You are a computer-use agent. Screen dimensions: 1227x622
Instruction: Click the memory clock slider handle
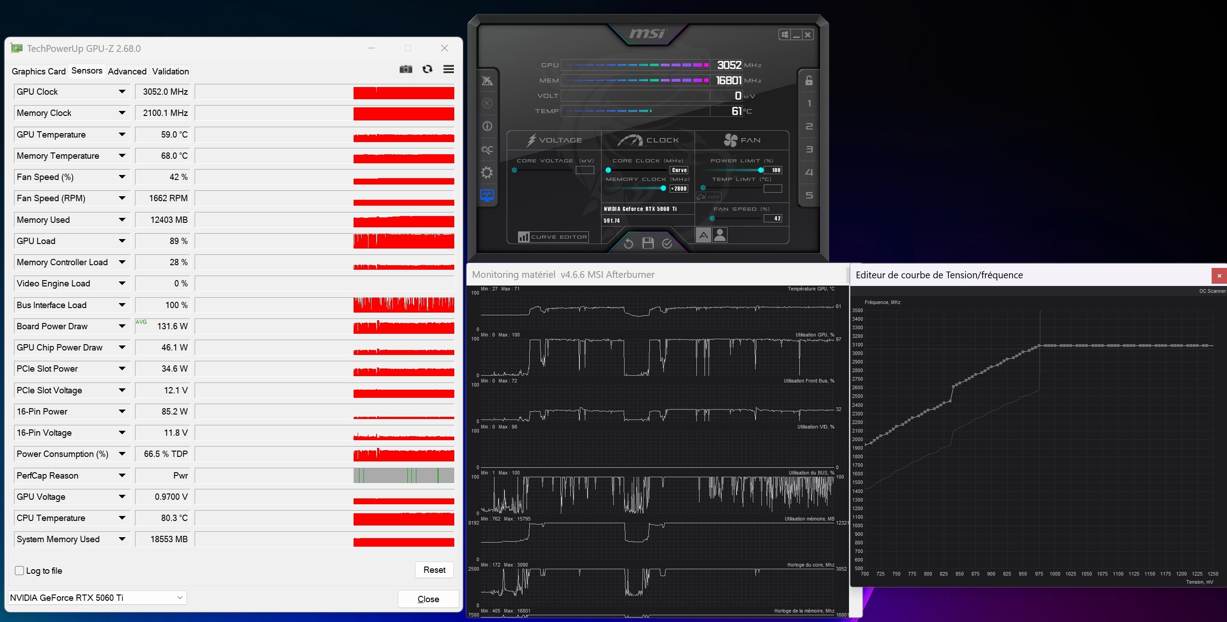[x=663, y=189]
